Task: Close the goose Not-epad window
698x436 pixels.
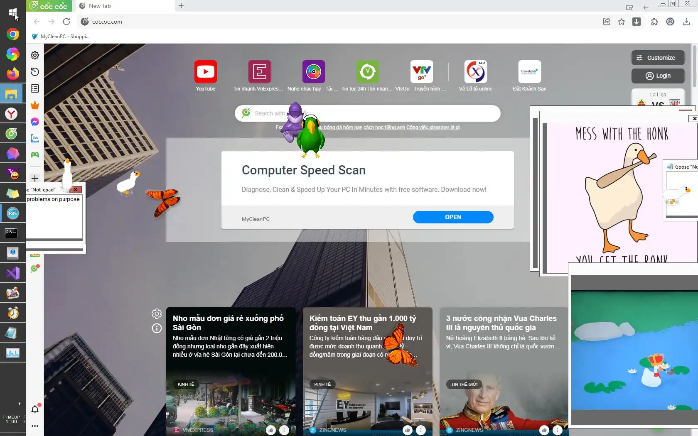Action: click(75, 189)
